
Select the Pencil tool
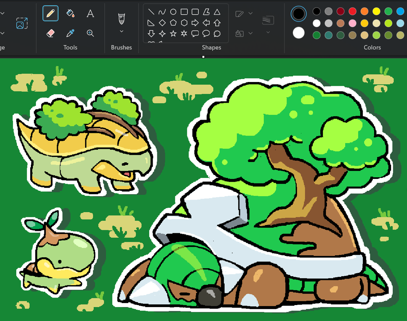coord(50,14)
